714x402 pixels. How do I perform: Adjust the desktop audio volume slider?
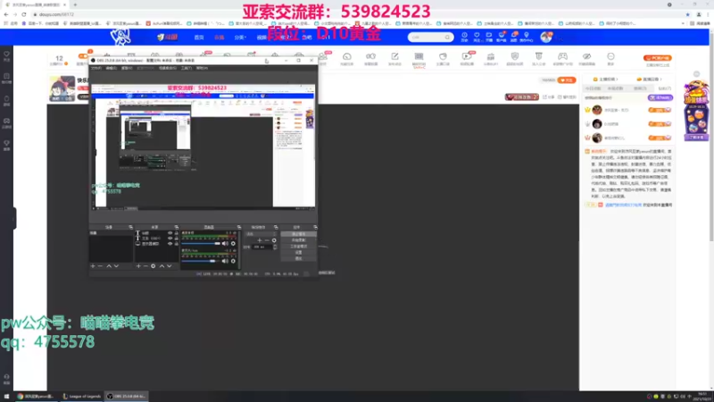point(201,243)
